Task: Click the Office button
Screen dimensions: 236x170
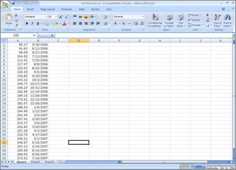Action: (5, 5)
